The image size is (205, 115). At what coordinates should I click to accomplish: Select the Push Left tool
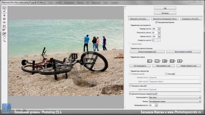(x=4, y=26)
